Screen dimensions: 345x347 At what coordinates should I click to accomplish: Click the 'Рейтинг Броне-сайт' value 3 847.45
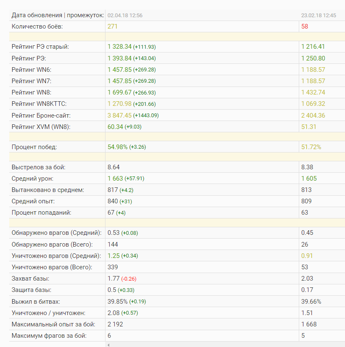click(x=120, y=115)
